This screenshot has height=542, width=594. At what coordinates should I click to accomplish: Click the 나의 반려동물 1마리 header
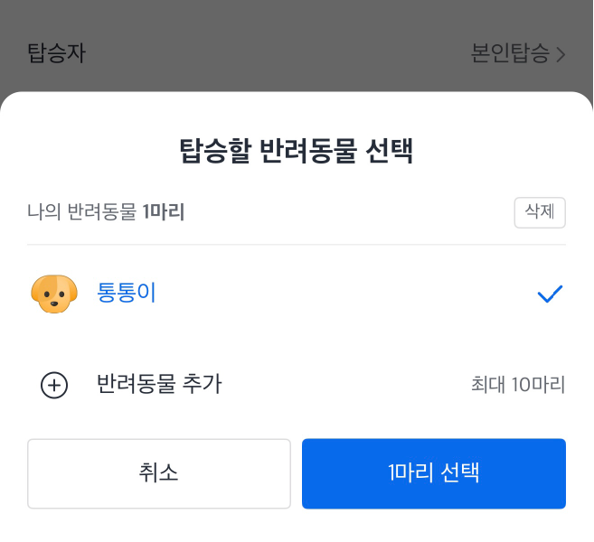tap(106, 211)
